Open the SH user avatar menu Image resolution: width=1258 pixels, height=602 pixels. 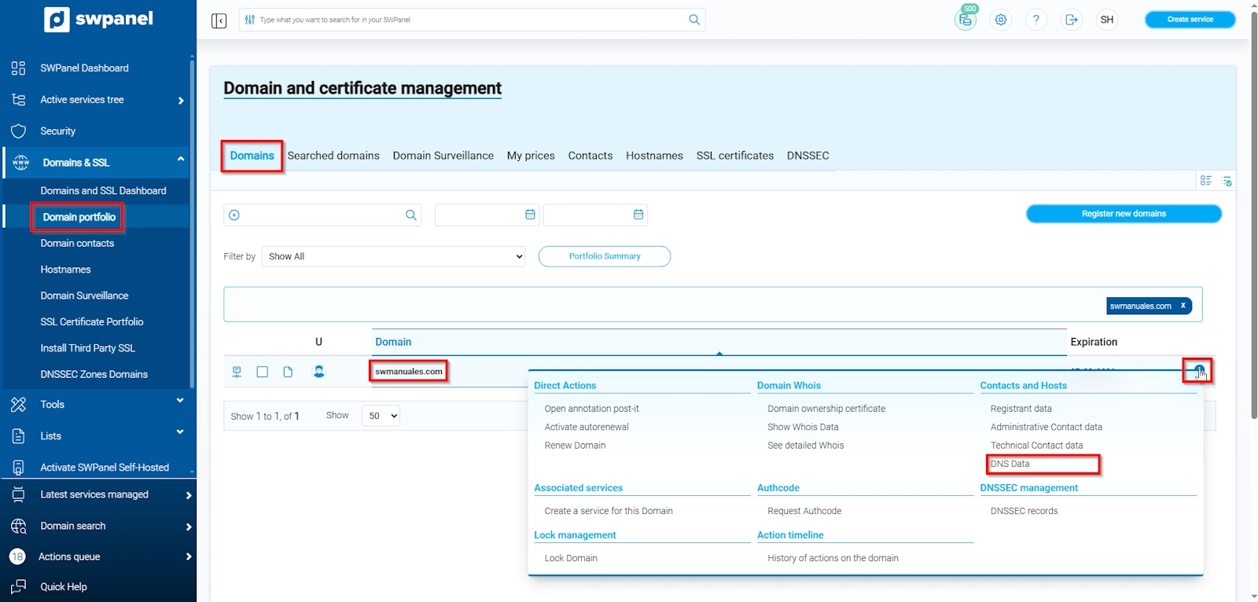point(1107,20)
